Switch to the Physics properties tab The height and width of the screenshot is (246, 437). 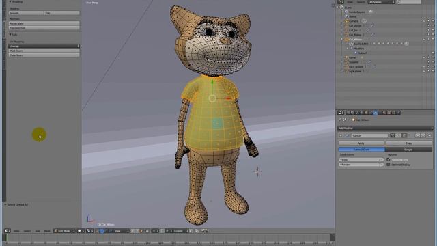[398, 113]
